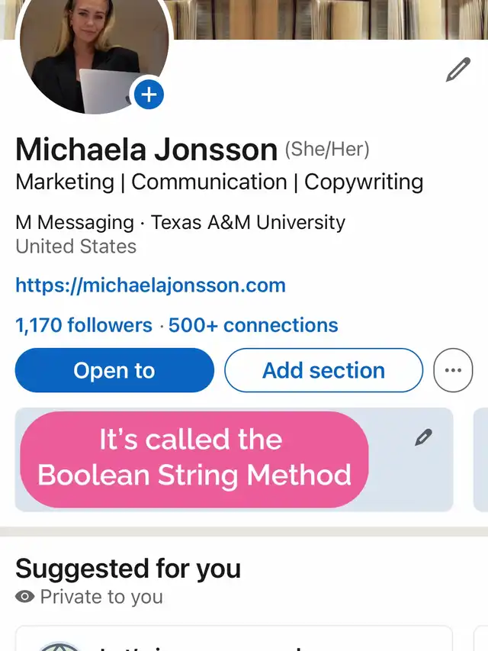Viewport: 488px width, 651px height.
Task: Open the michaelajonsson.com website link
Action: coord(150,286)
